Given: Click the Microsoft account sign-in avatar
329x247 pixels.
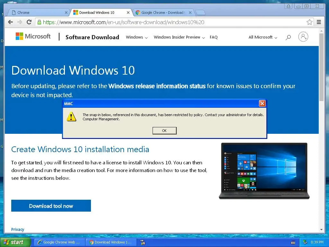Looking at the screenshot, I should pyautogui.click(x=303, y=37).
